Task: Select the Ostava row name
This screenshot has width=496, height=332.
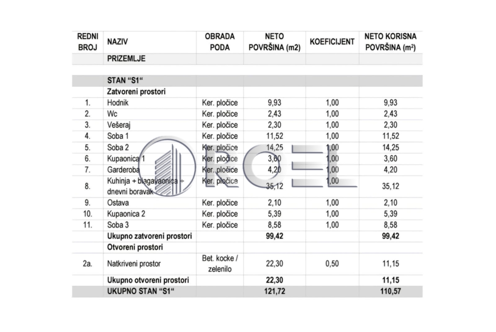Action: [118, 203]
